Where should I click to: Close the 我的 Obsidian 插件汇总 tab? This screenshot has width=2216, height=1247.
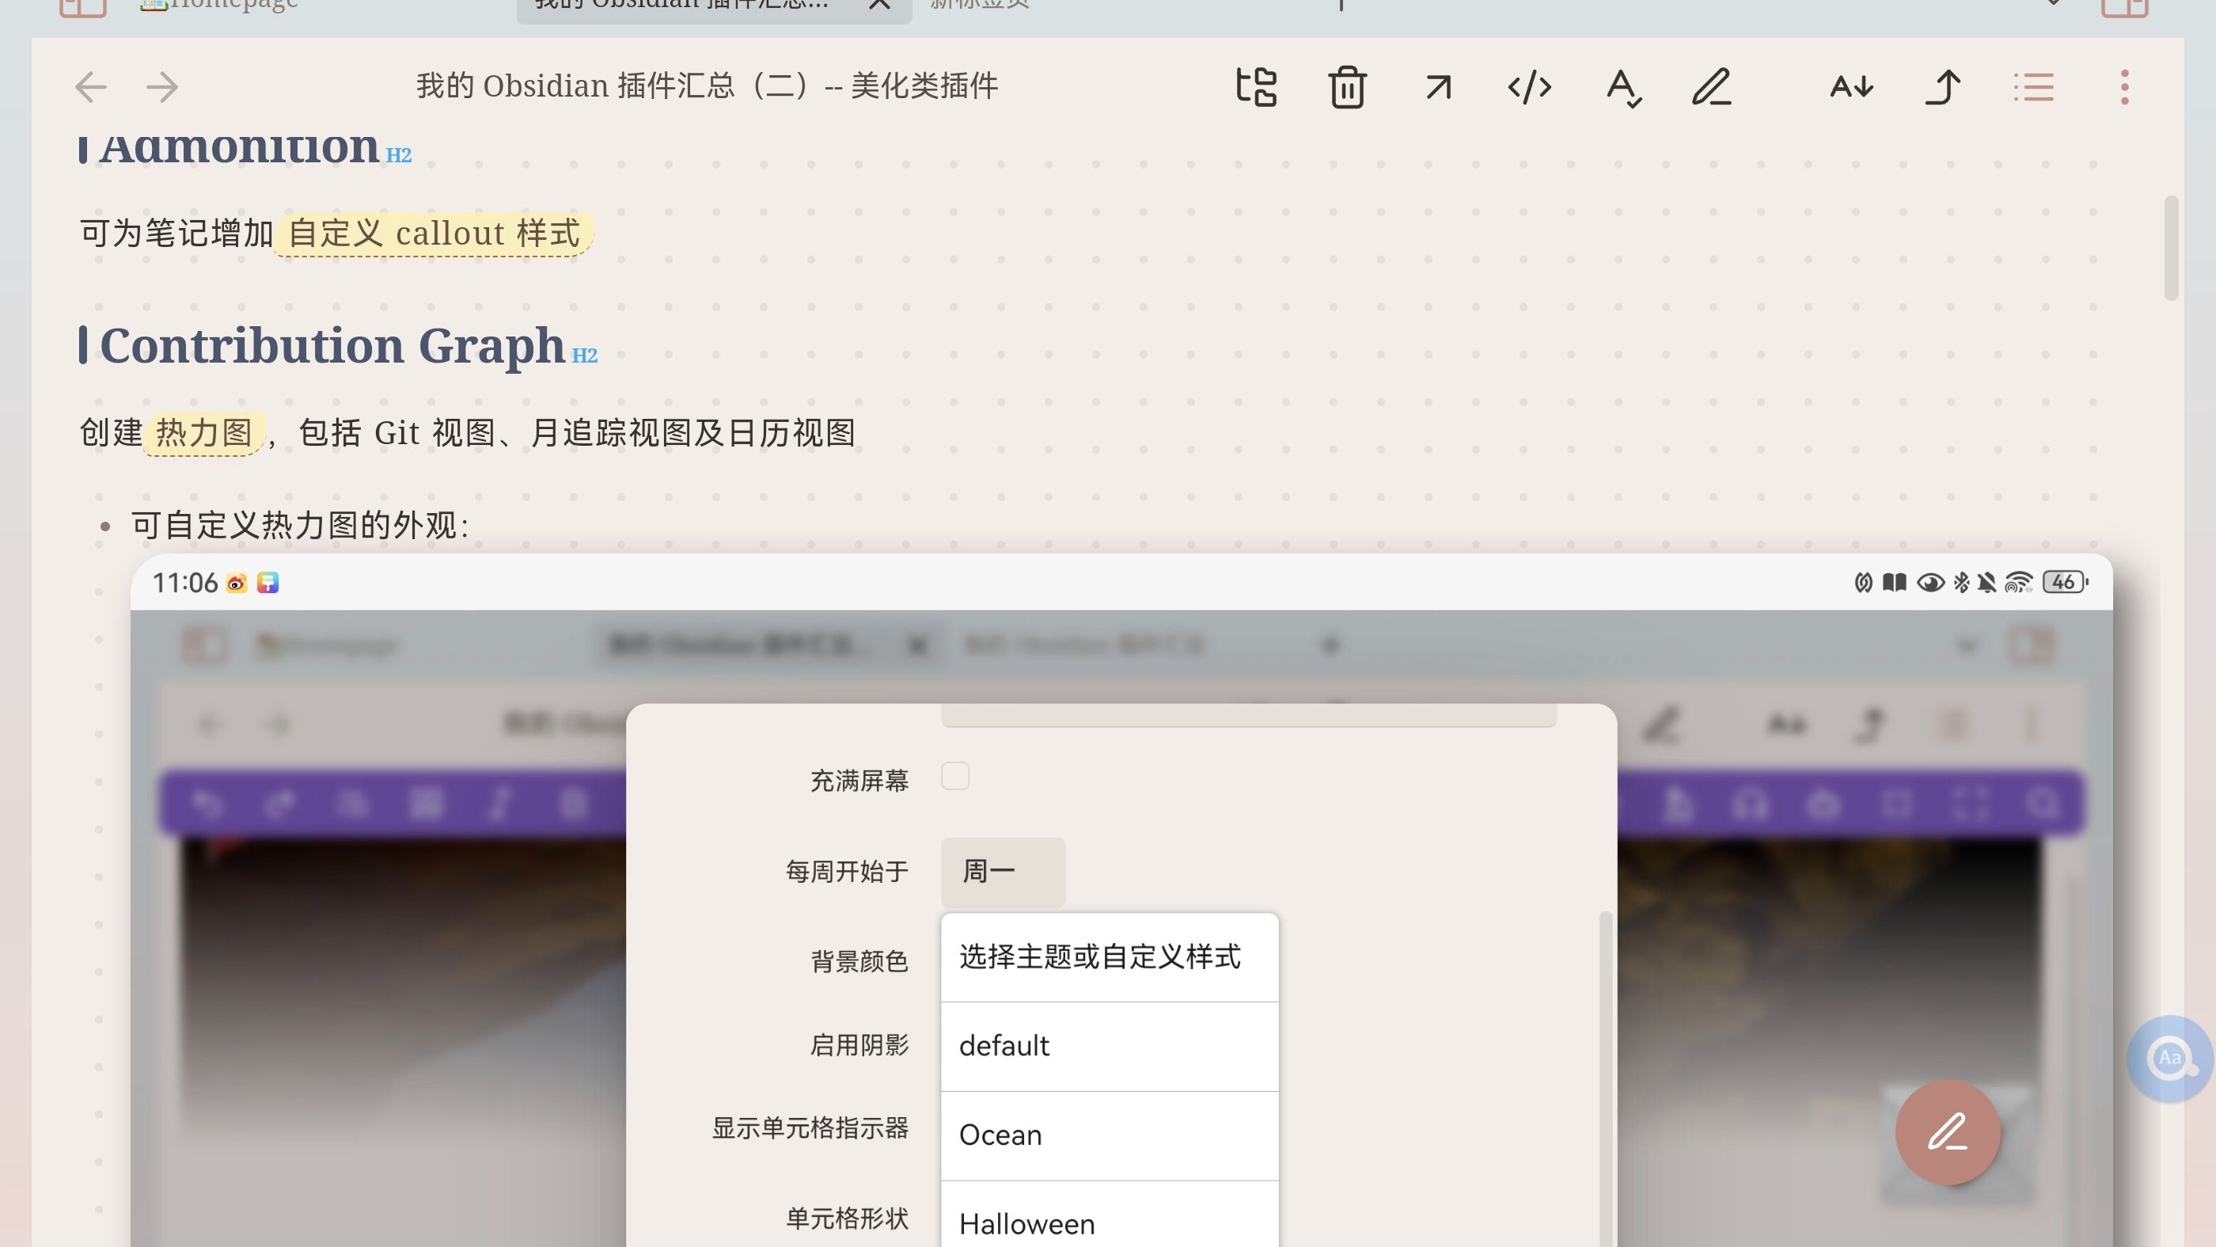879,4
